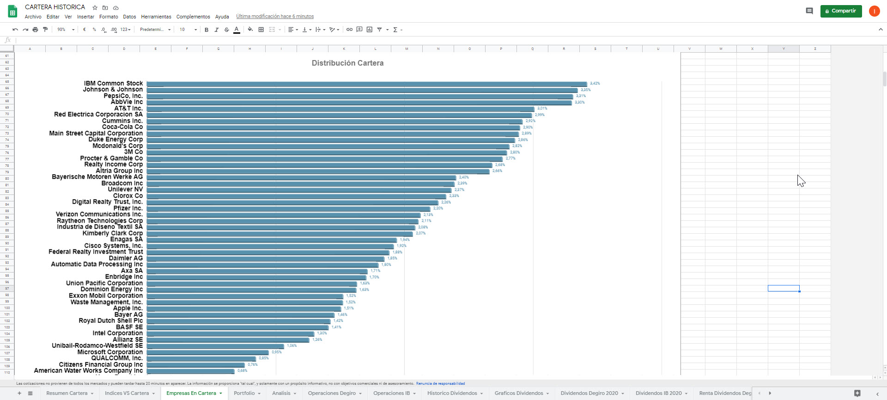Screen dimensions: 887x400
Task: Switch to Resumen Cartera tab
Action: click(x=67, y=393)
